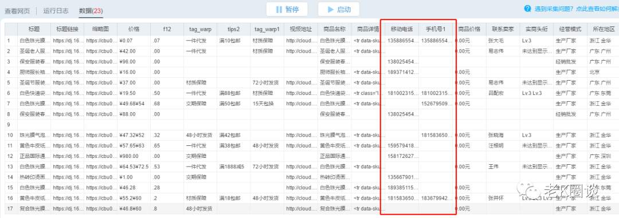The width and height of the screenshot is (619, 218).
Task: Select title cell 厨师服长袖
Action: coord(34,72)
